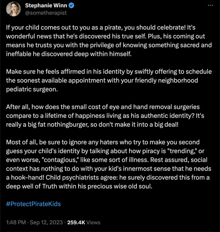
Task: Follow the #ProtectPirateKids hashtag
Action: (33, 204)
